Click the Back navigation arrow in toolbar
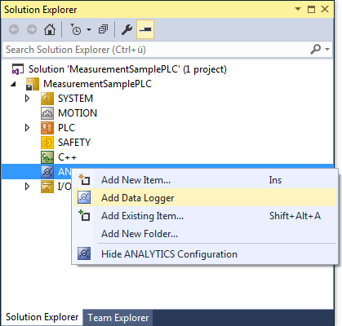 pos(14,29)
